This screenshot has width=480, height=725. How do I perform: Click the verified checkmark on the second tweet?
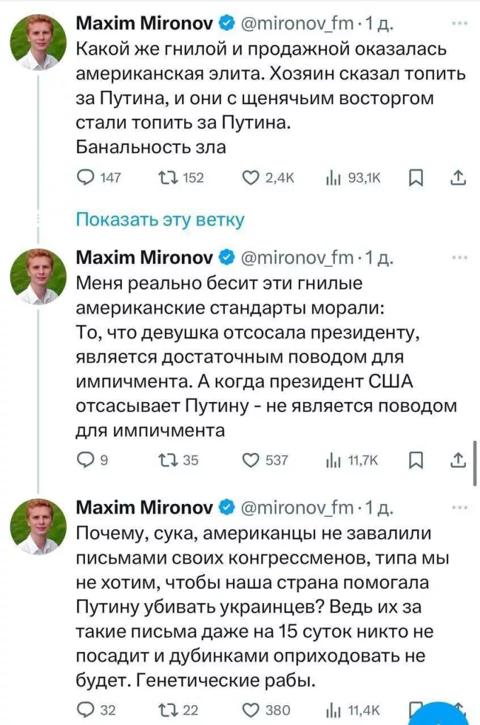click(x=227, y=257)
